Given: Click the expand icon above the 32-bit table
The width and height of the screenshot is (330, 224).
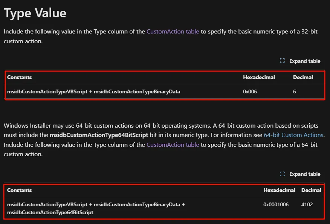Looking at the screenshot, I should tap(282, 61).
